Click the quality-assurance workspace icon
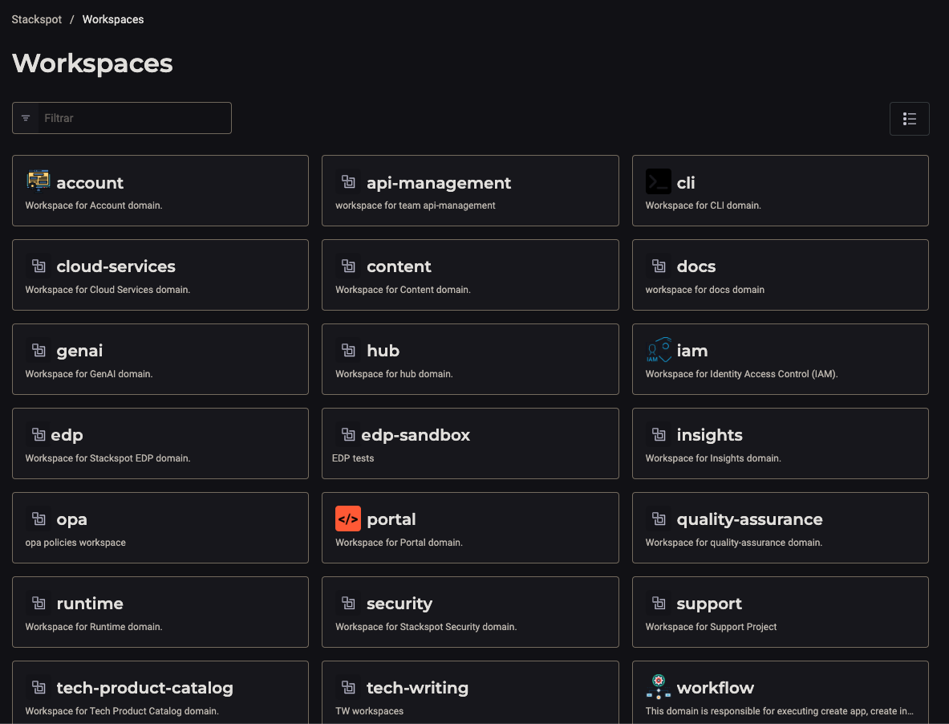 pos(658,519)
